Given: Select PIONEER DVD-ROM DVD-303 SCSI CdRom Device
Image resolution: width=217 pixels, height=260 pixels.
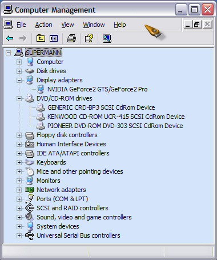Looking at the screenshot, I should 115,126.
